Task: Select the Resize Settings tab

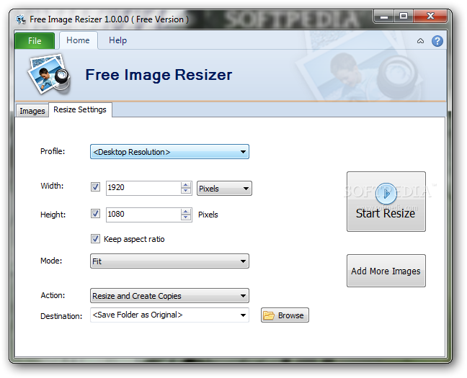Action: pos(80,110)
